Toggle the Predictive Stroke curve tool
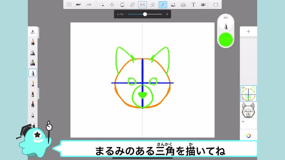 tap(163, 5)
